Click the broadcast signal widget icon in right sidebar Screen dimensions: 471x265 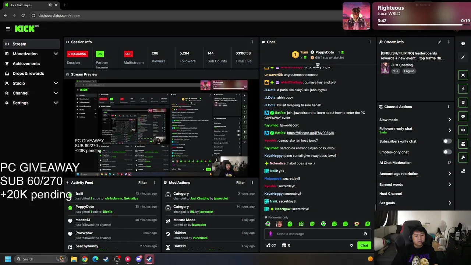tap(463, 130)
